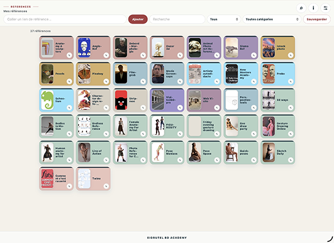Edit the Film-grab card pencil icon
Screen dimensions: 334x243
(143, 82)
